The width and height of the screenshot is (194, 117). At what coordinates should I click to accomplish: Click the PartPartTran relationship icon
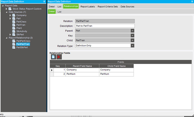(x=14, y=44)
